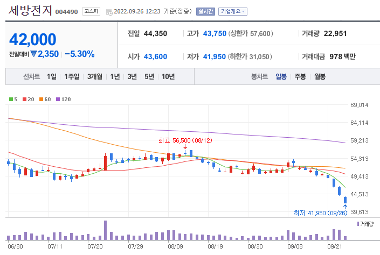Click the 실시간 real-time badge
This screenshot has width=380, height=255.
pyautogui.click(x=205, y=11)
